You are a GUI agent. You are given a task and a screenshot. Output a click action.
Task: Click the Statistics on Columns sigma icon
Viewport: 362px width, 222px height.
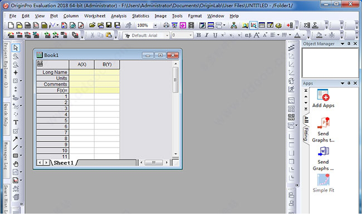[x=307, y=26]
